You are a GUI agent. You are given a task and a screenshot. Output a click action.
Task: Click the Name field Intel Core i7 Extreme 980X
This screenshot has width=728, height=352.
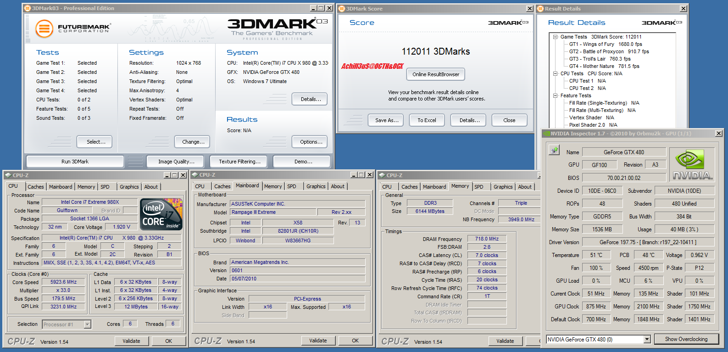tap(90, 202)
